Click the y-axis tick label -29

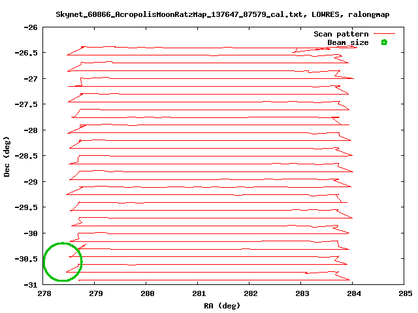[x=31, y=182]
